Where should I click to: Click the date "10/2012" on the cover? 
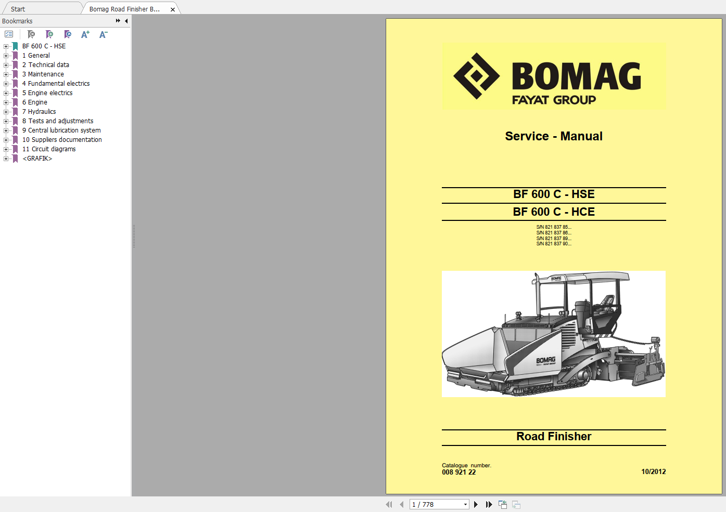653,471
